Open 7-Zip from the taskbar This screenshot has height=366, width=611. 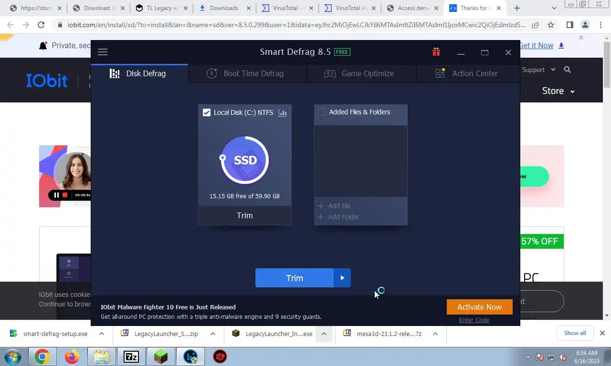click(131, 356)
